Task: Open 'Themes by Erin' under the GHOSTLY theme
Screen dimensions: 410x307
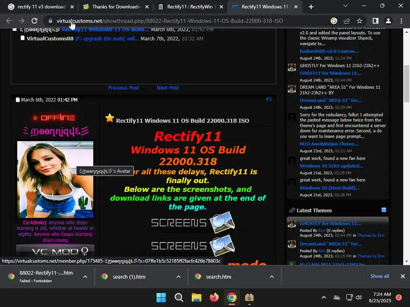Action: click(x=371, y=235)
